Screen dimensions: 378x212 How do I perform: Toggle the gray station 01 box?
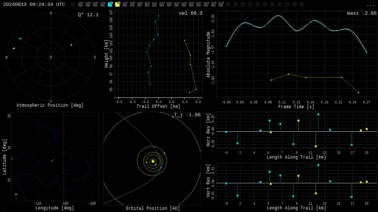pos(80,4)
